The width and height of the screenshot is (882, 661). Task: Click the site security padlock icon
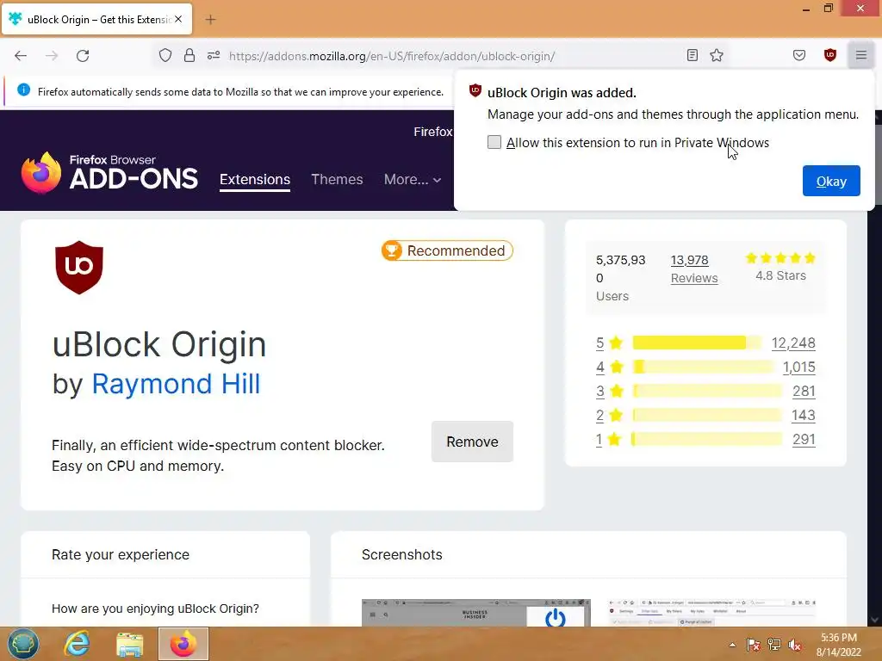[189, 55]
